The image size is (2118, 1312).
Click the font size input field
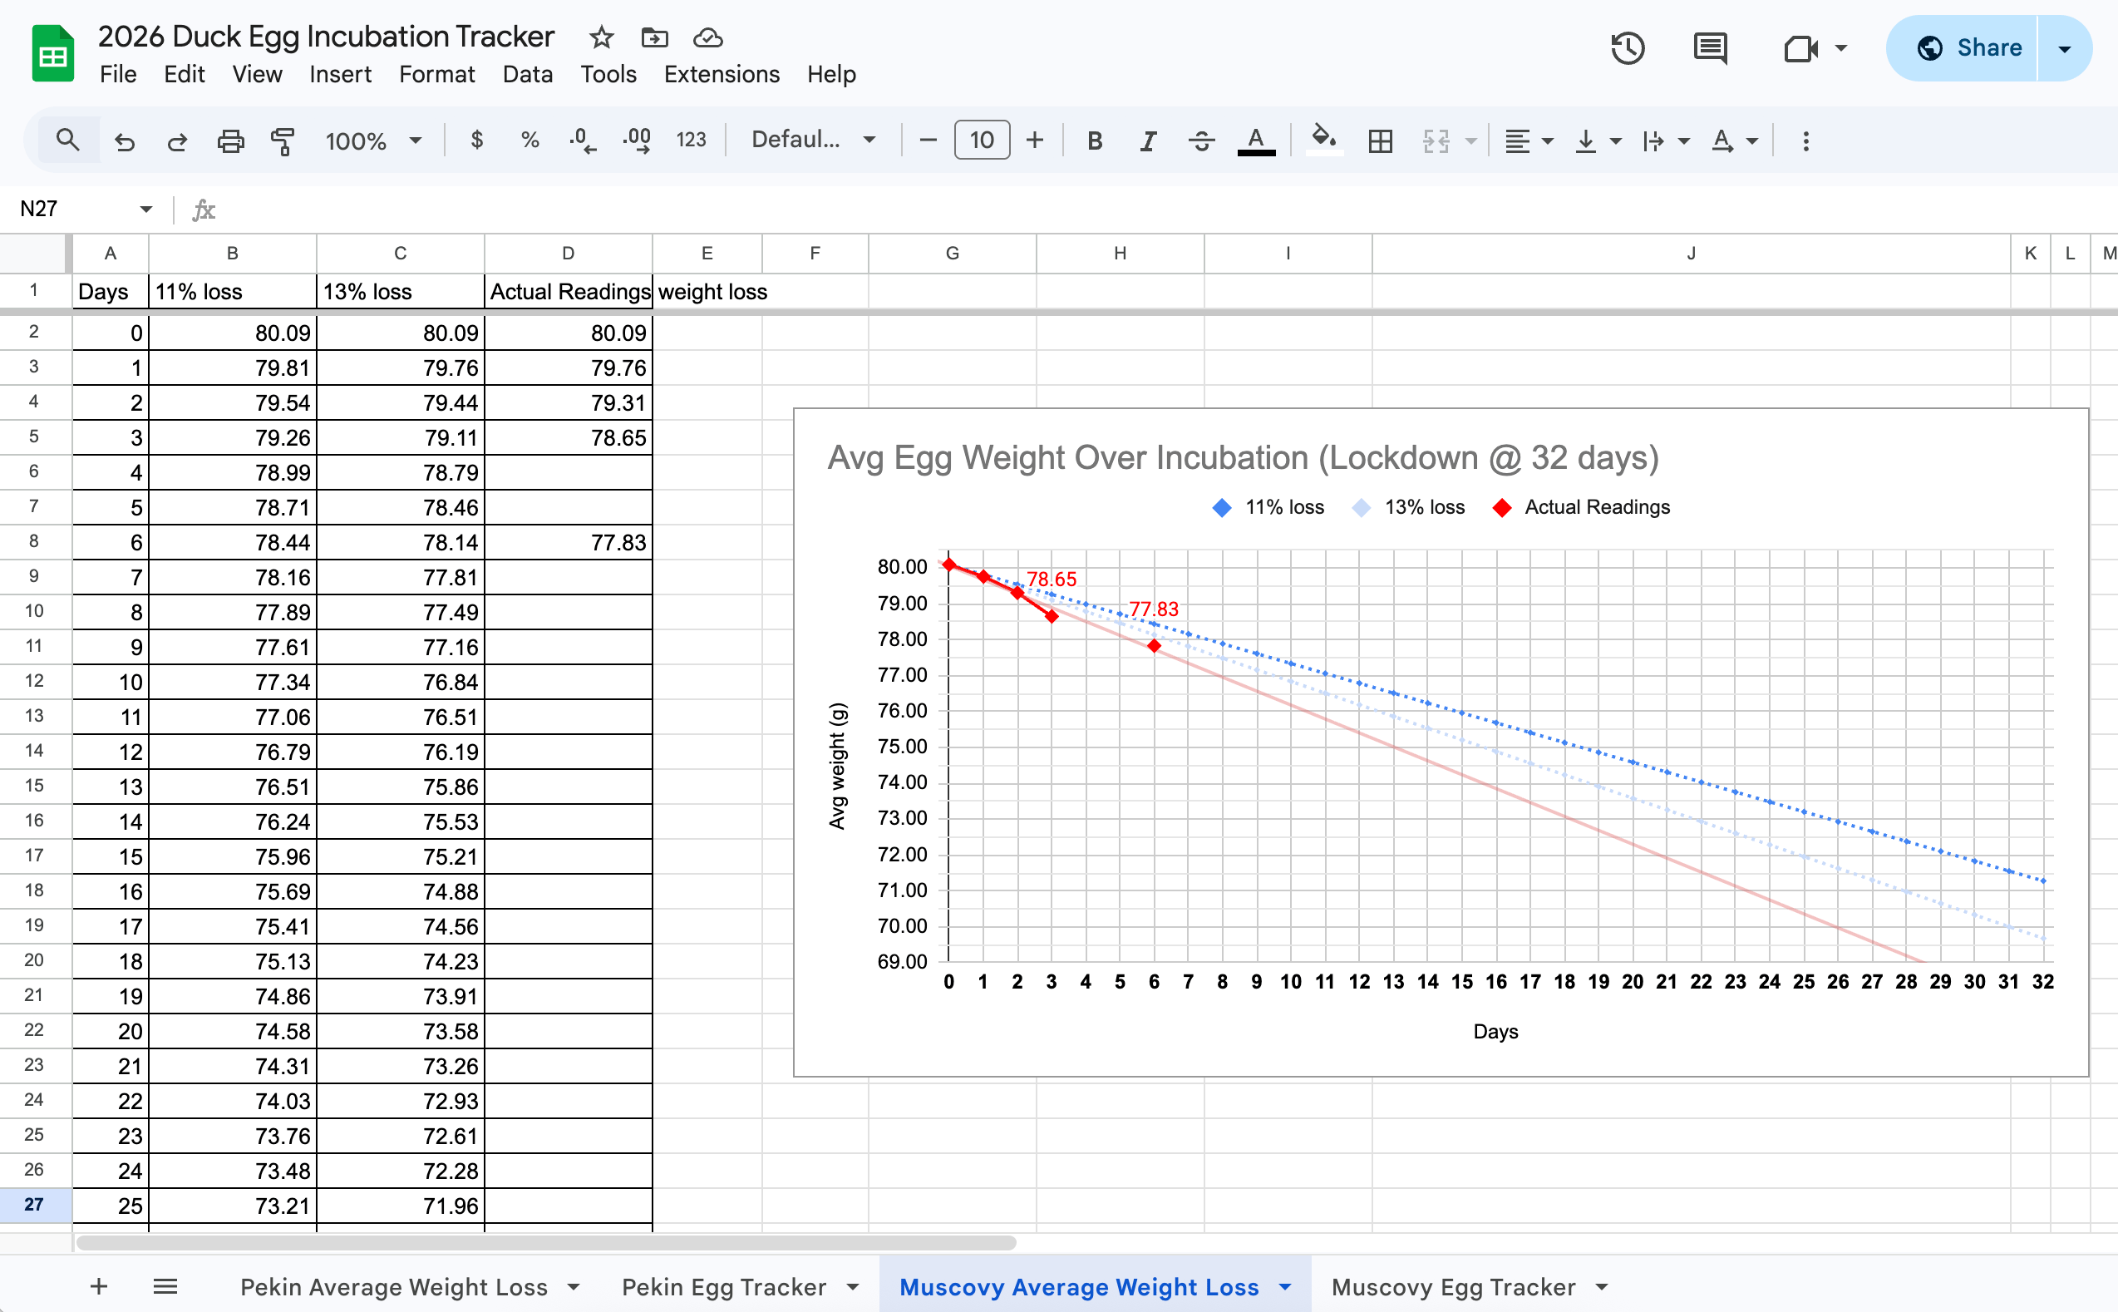[981, 141]
